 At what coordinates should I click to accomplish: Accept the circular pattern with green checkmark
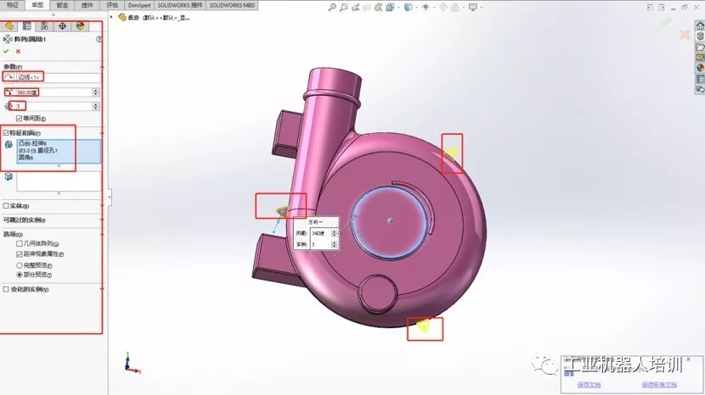(6, 51)
